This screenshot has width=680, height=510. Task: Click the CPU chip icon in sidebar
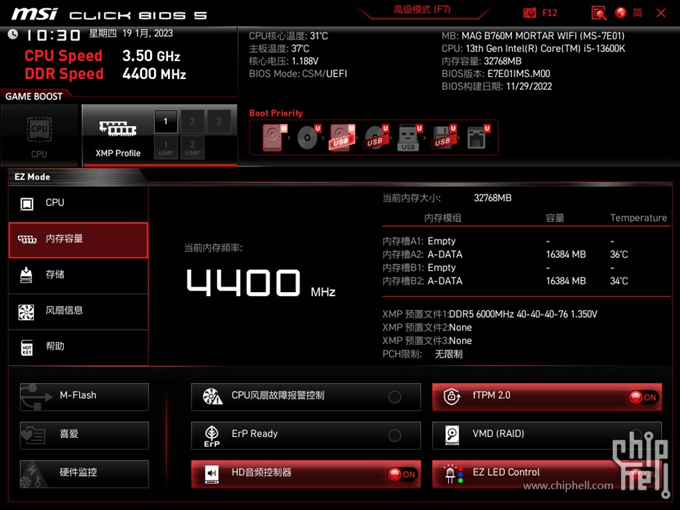27,204
